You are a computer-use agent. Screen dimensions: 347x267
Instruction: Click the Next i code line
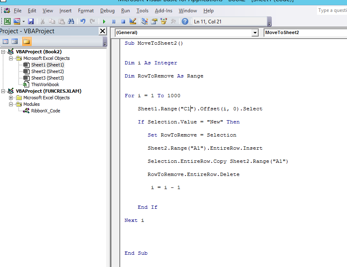[x=134, y=220]
